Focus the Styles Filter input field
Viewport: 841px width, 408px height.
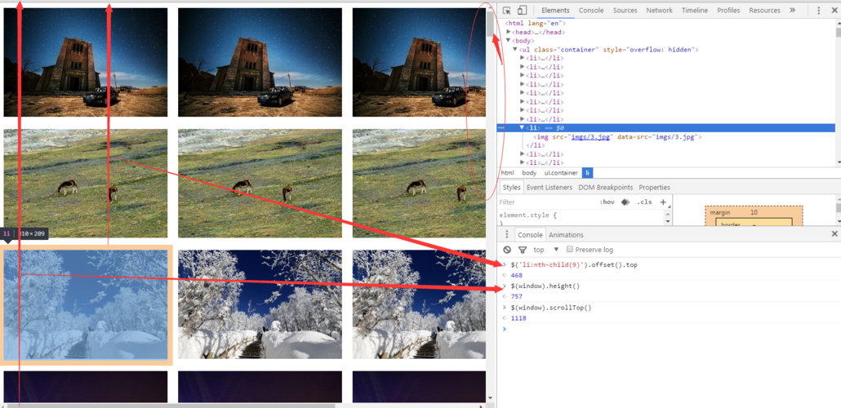pyautogui.click(x=547, y=202)
